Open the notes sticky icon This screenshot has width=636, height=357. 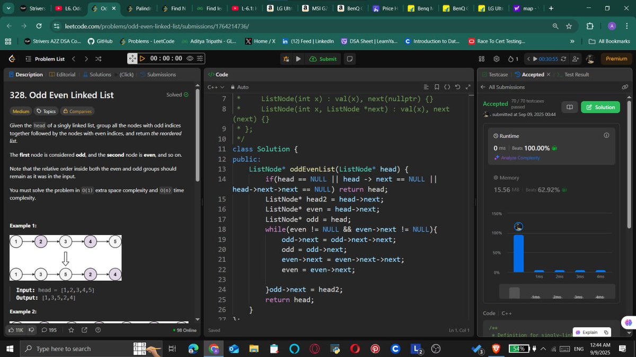click(x=350, y=59)
